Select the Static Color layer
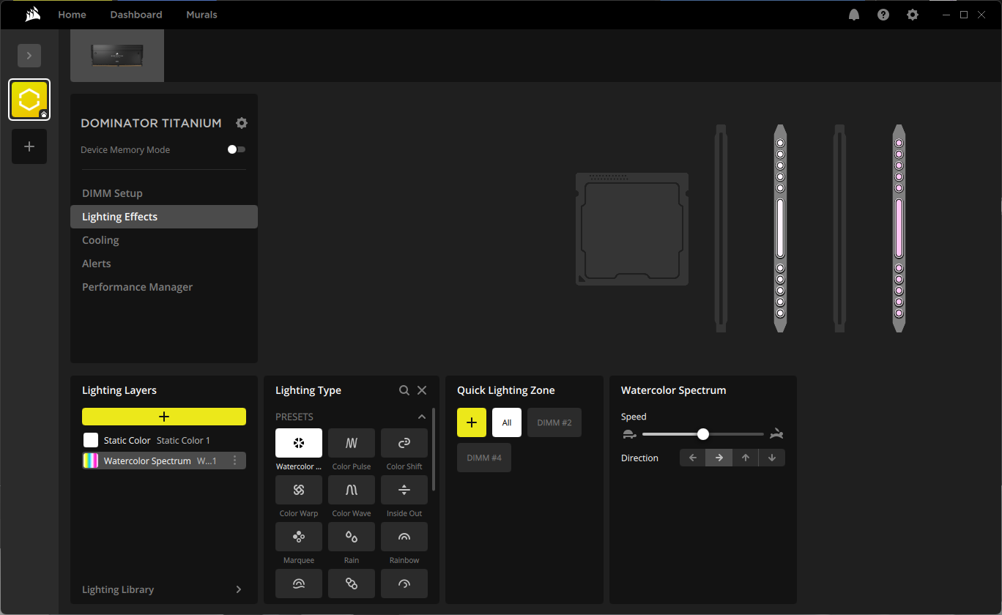 (x=164, y=440)
